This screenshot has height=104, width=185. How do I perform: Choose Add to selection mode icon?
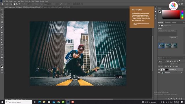pos(14,4)
